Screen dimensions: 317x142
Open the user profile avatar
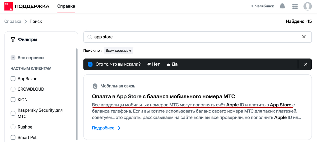307,6
